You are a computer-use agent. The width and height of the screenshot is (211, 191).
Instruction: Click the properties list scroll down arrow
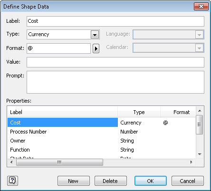[x=200, y=154]
